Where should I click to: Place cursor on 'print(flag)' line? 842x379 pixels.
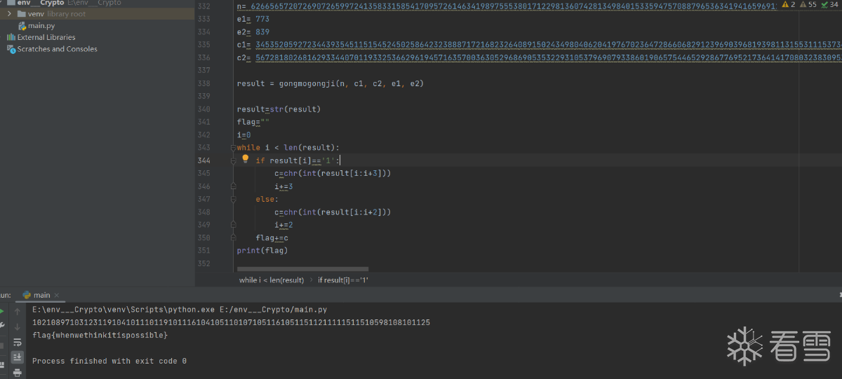click(x=262, y=250)
